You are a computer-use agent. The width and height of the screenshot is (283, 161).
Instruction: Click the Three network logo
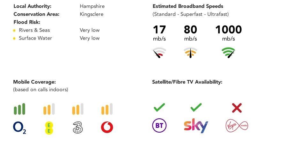(x=78, y=128)
